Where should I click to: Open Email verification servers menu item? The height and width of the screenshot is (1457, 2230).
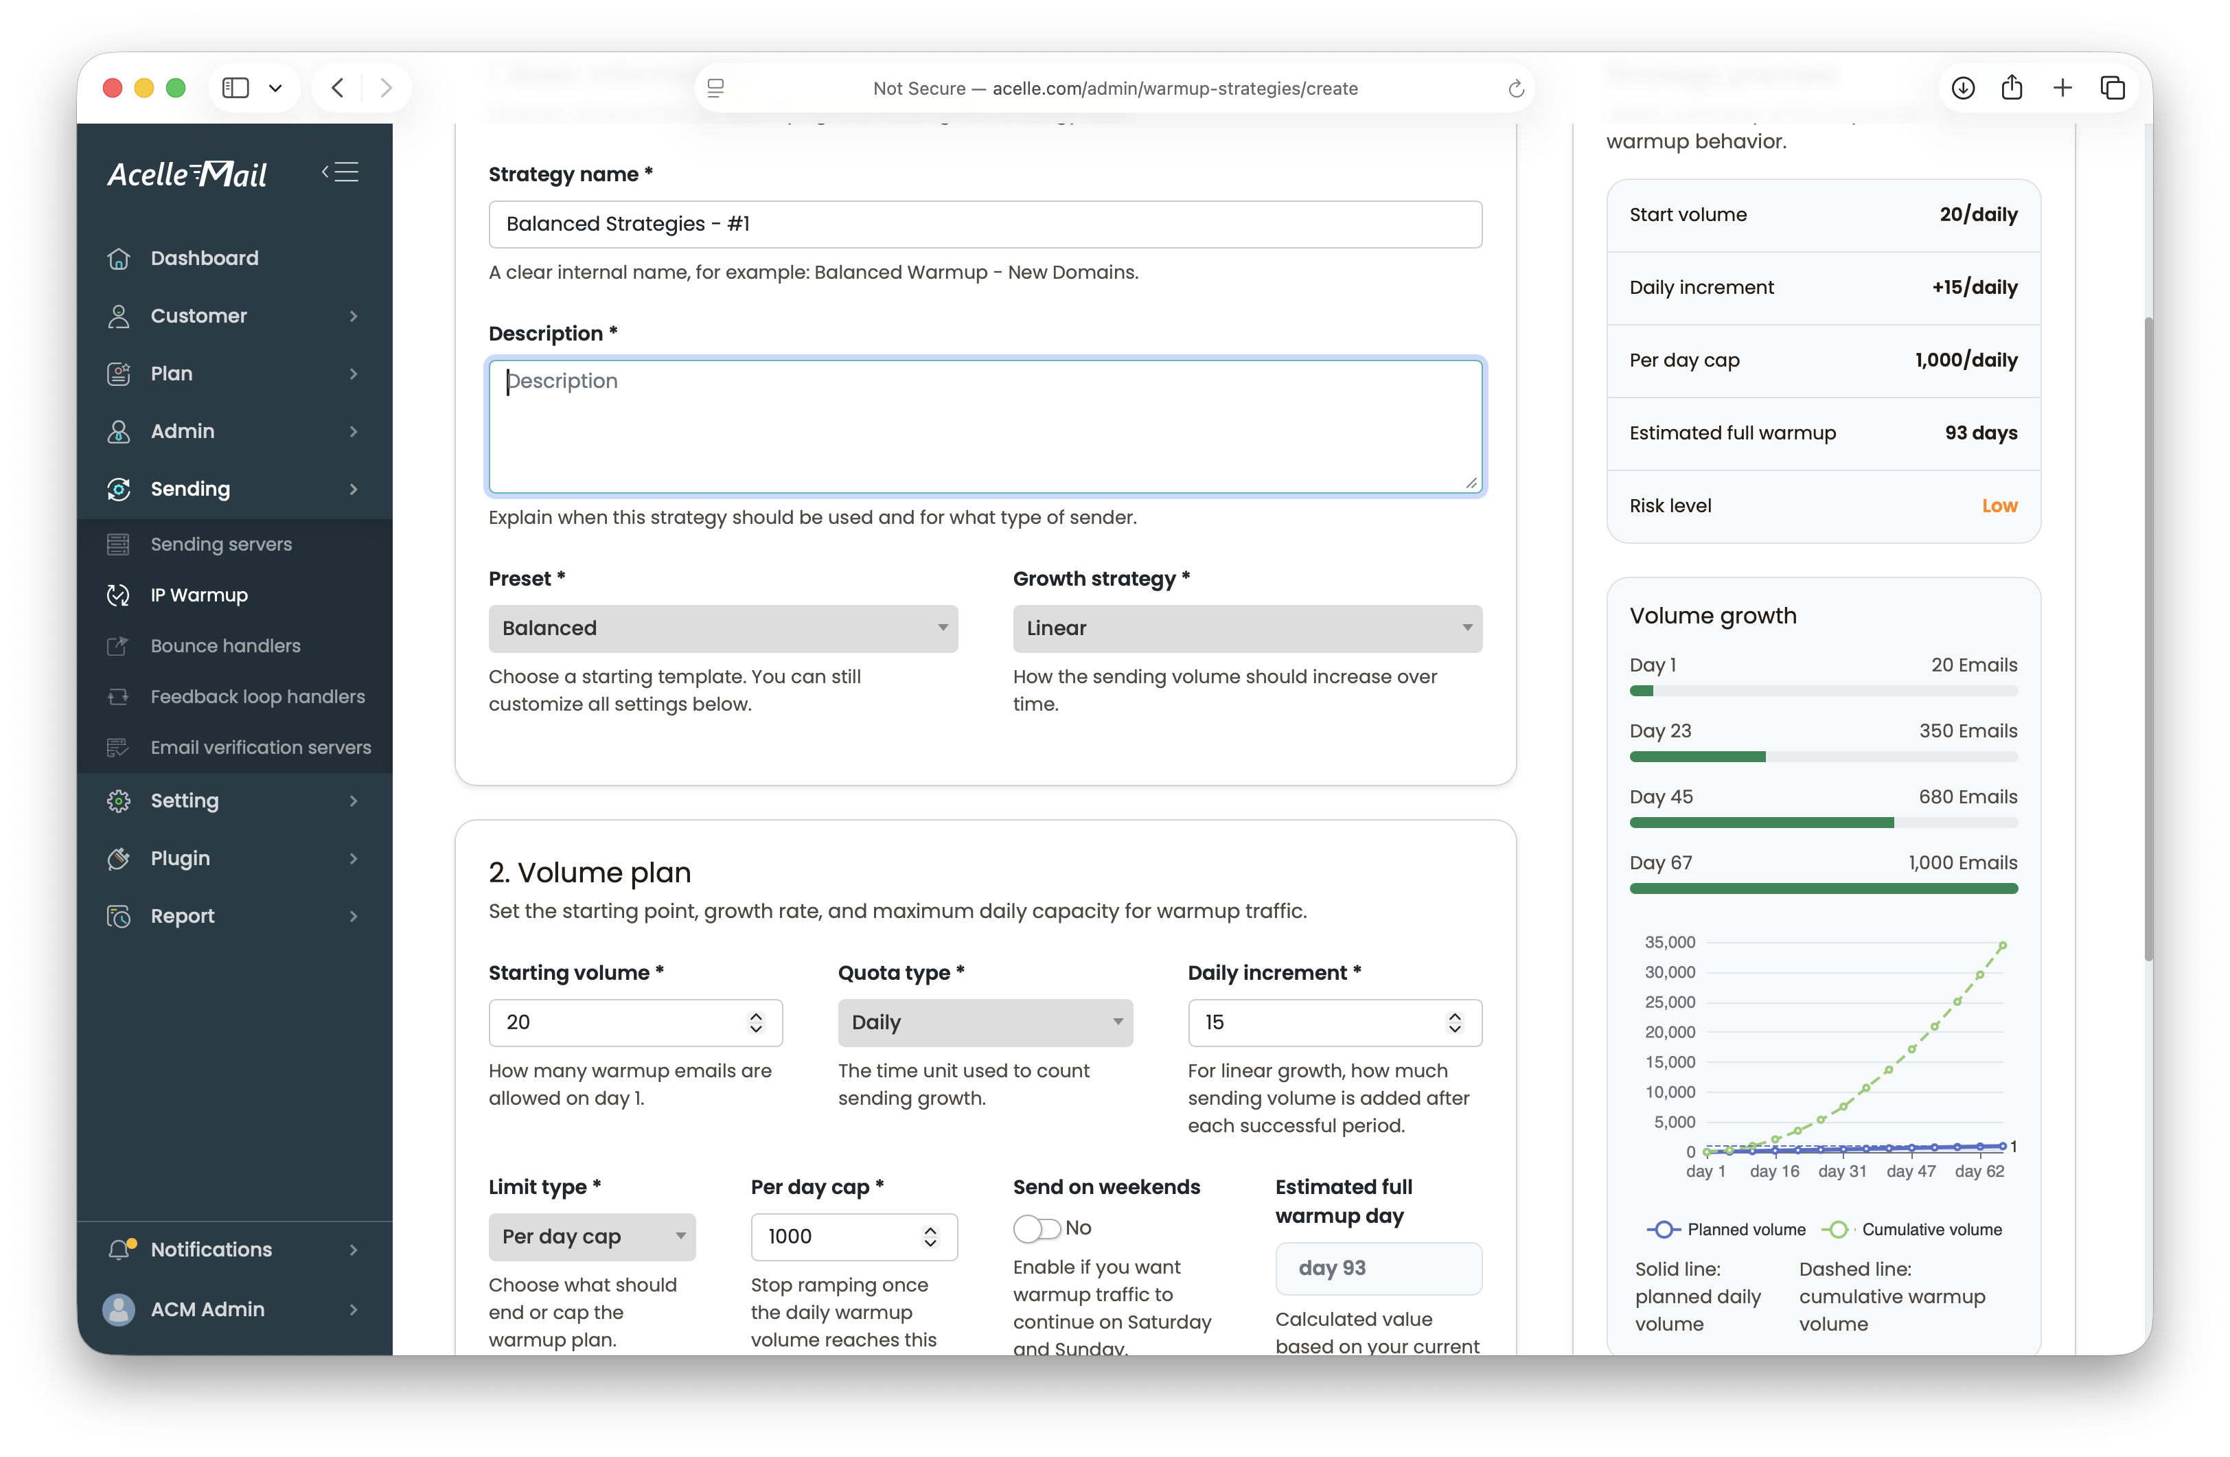(x=235, y=748)
